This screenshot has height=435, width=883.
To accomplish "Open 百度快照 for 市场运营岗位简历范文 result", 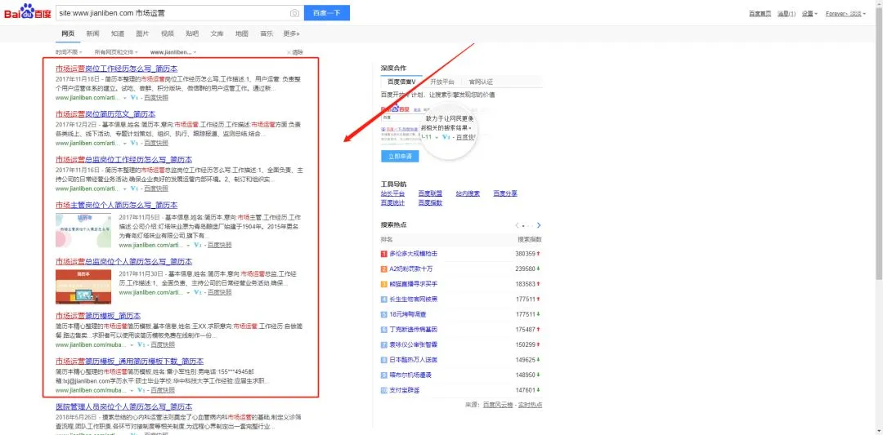I will pyautogui.click(x=156, y=143).
